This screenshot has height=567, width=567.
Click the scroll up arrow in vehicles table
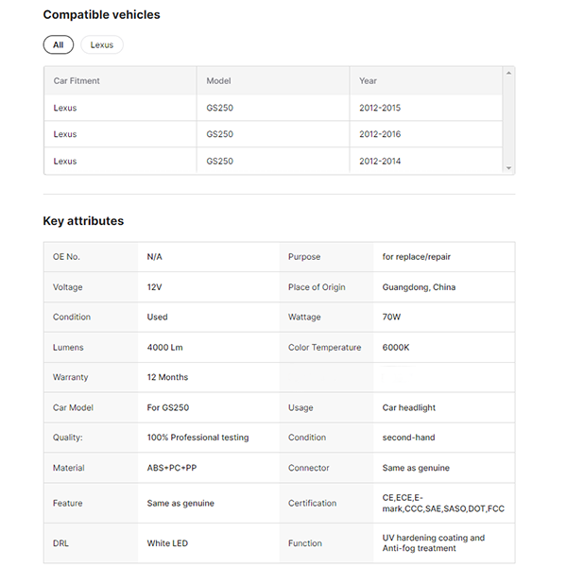pos(509,73)
